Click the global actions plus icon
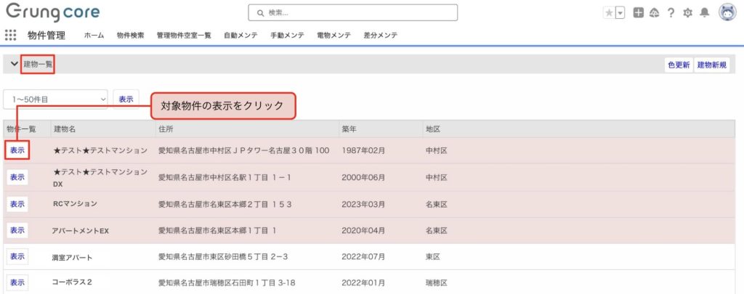This screenshot has height=294, width=744. (x=638, y=12)
